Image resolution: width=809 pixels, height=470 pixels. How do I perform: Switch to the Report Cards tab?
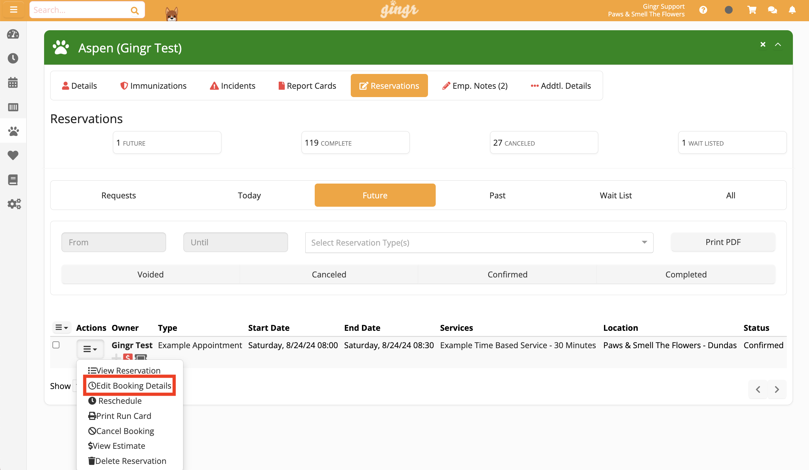[x=307, y=86]
